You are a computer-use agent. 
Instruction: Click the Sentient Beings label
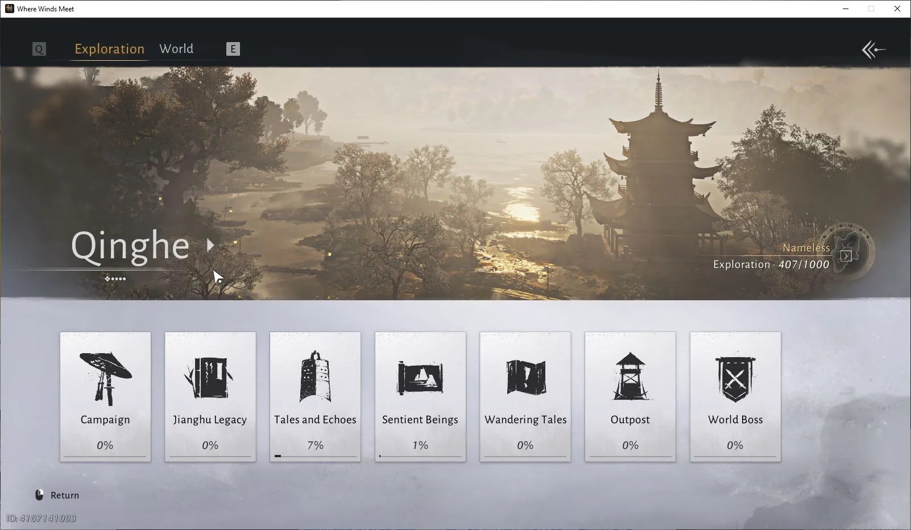[x=420, y=420]
